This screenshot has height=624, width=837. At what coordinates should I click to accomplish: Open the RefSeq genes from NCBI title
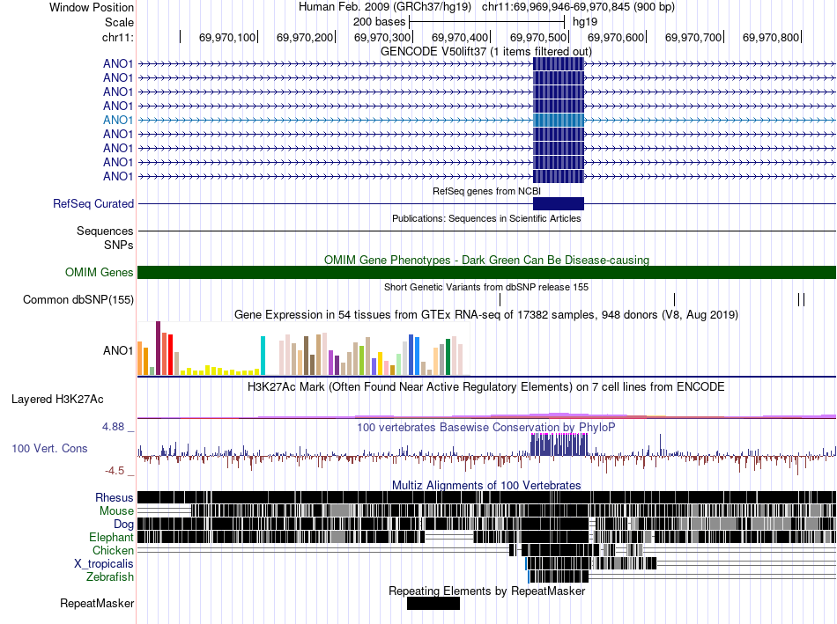tap(486, 191)
